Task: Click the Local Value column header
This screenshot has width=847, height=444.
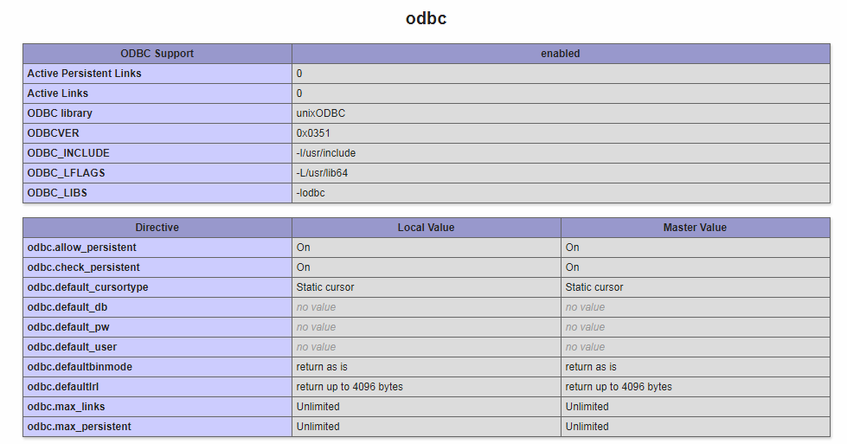Action: tap(427, 228)
